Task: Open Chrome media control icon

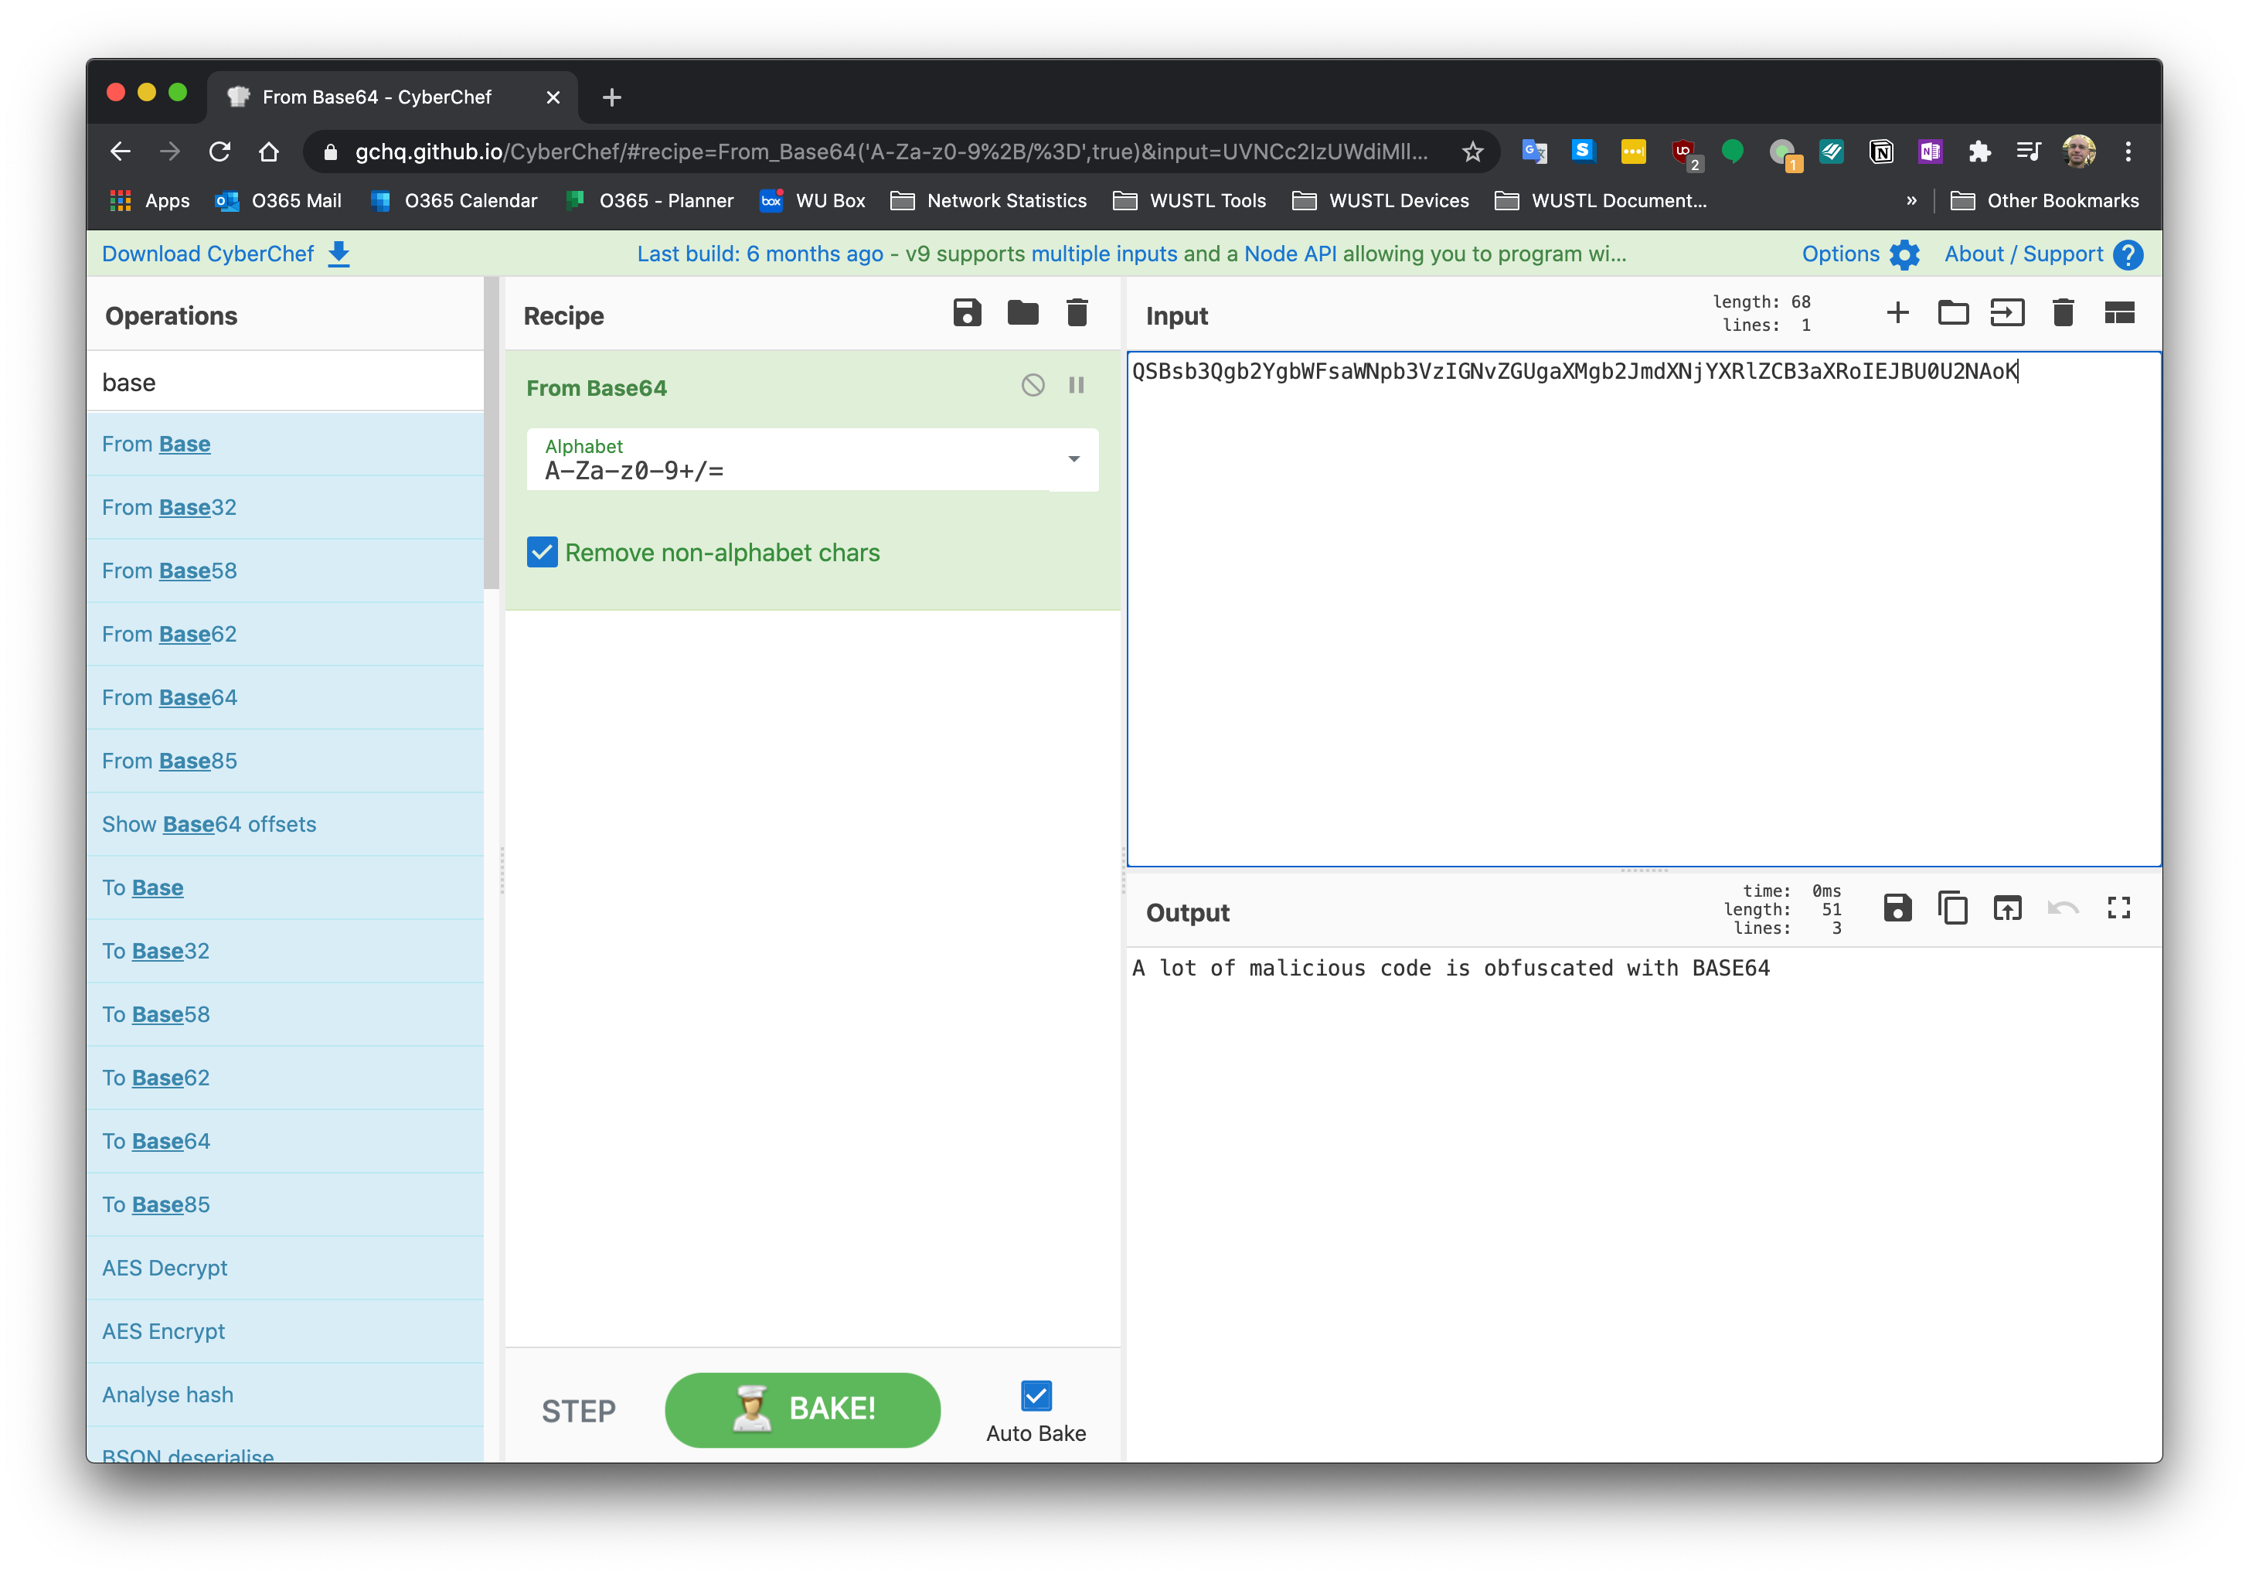Action: [2029, 152]
